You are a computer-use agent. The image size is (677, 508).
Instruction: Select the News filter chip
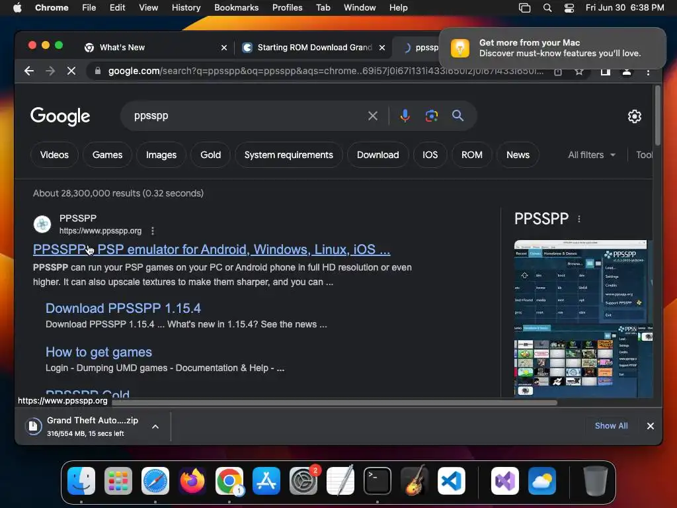(x=518, y=155)
